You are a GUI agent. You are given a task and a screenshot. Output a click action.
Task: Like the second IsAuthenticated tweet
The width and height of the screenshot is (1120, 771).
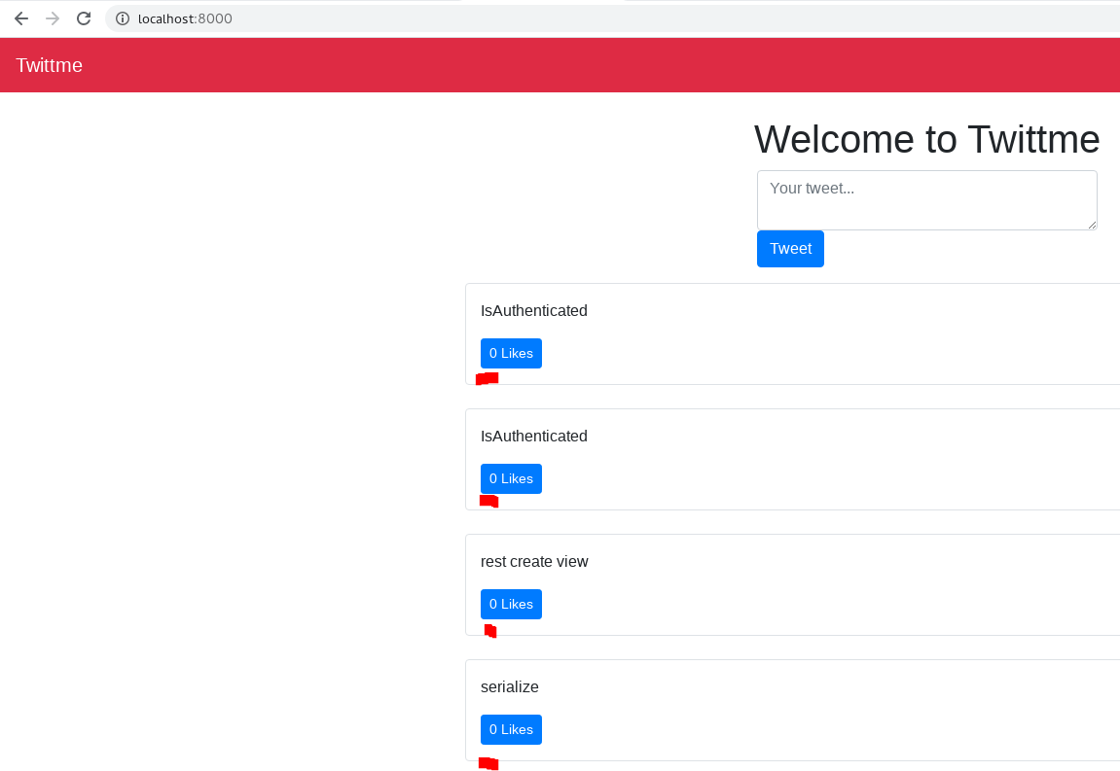click(511, 478)
